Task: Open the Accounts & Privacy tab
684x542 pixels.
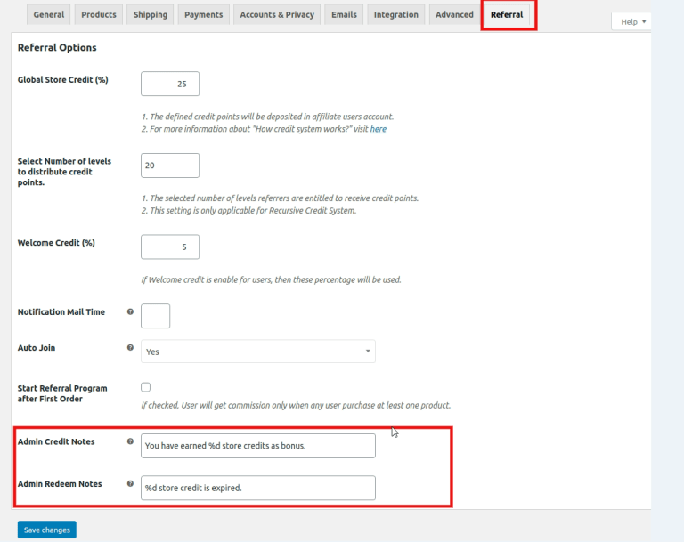Action: (x=277, y=15)
